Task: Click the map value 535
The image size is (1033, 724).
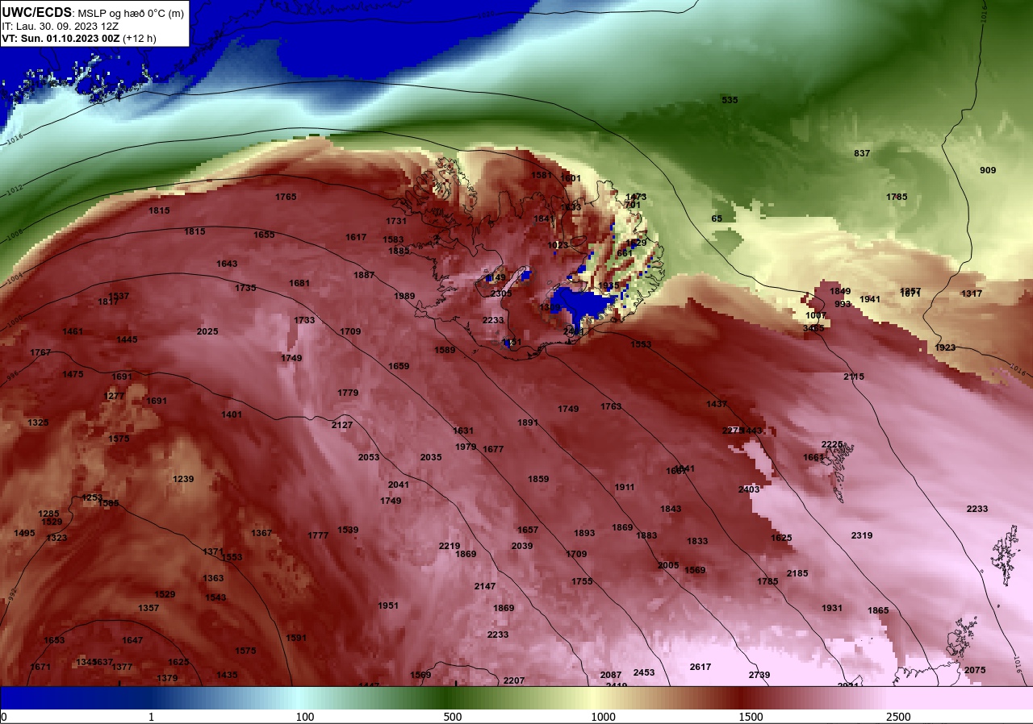Action: tap(730, 100)
